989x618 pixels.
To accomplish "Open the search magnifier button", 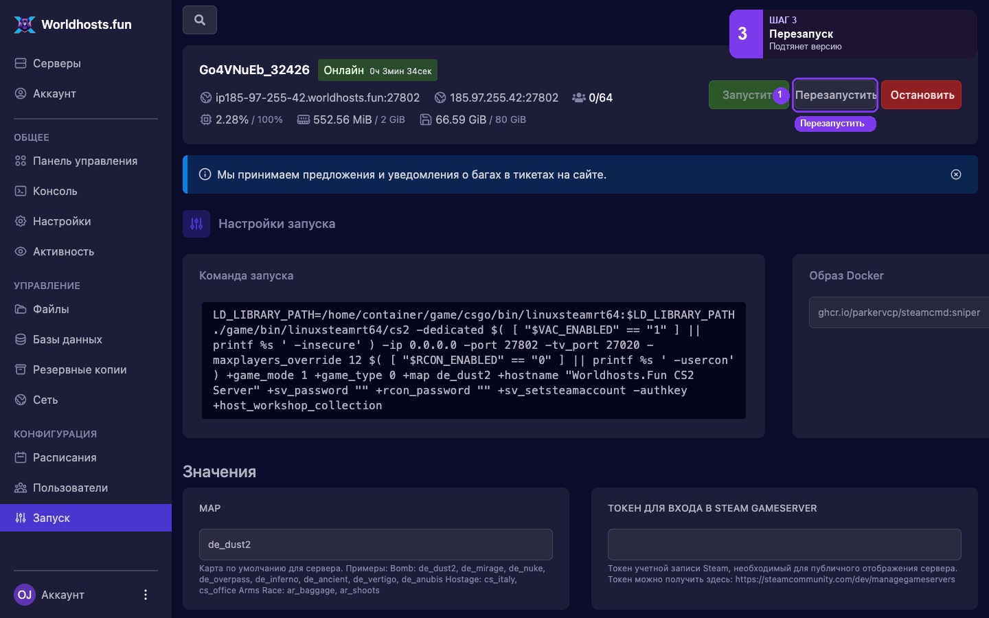I will [200, 20].
